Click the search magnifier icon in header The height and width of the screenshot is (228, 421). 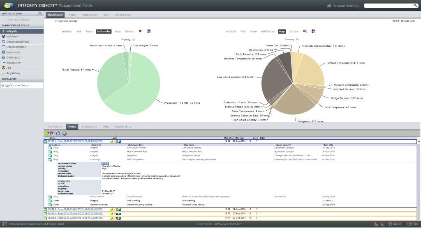point(415,5)
